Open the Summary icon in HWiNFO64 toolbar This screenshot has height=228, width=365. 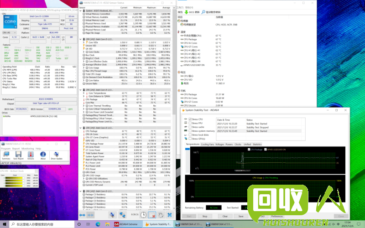pyautogui.click(x=6, y=155)
